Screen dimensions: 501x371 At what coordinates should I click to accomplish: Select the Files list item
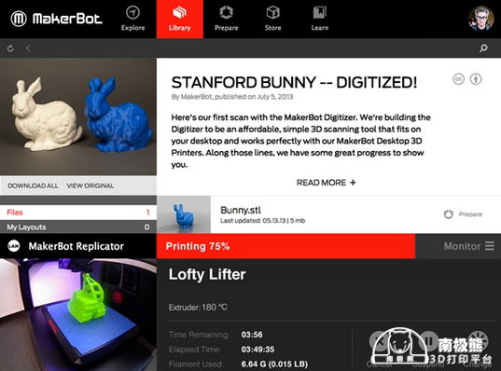point(78,213)
